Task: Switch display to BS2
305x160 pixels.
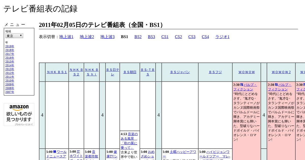Action: pos(138,37)
